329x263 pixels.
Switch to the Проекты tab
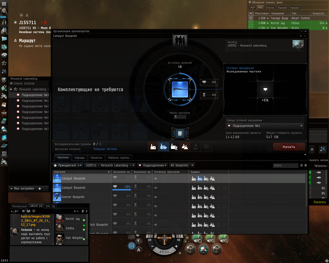pyautogui.click(x=96, y=158)
